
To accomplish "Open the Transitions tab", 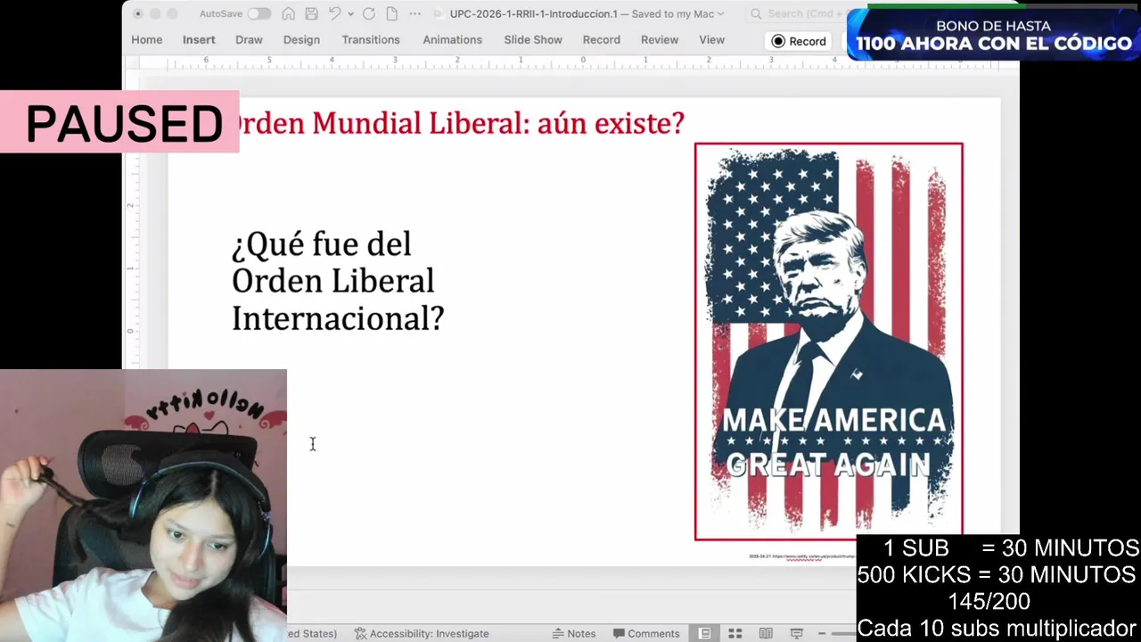I will pos(371,40).
